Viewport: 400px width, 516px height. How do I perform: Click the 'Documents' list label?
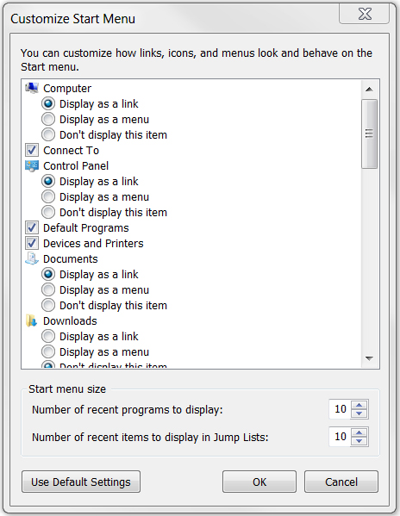[71, 259]
